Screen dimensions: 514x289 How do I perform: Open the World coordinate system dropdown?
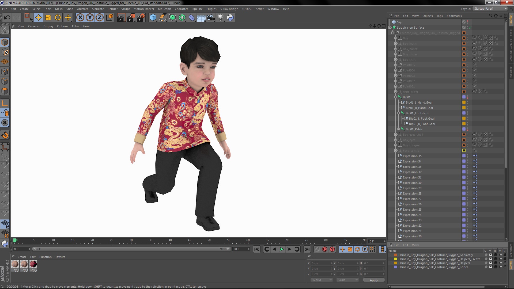322,280
